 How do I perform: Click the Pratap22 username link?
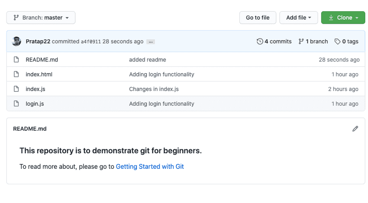(x=38, y=42)
